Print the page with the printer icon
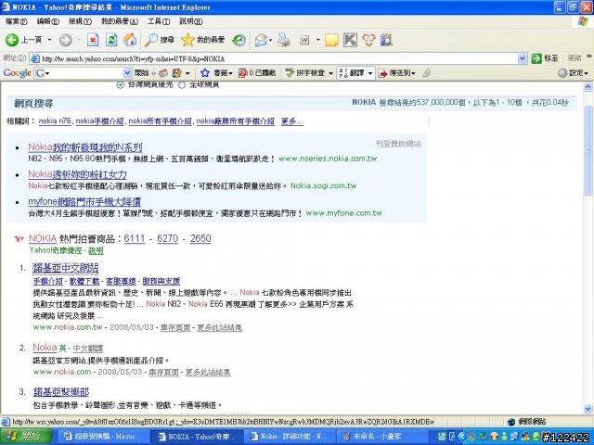This screenshot has width=594, height=445. 283,40
